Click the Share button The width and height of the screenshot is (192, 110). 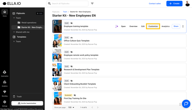click(176, 26)
